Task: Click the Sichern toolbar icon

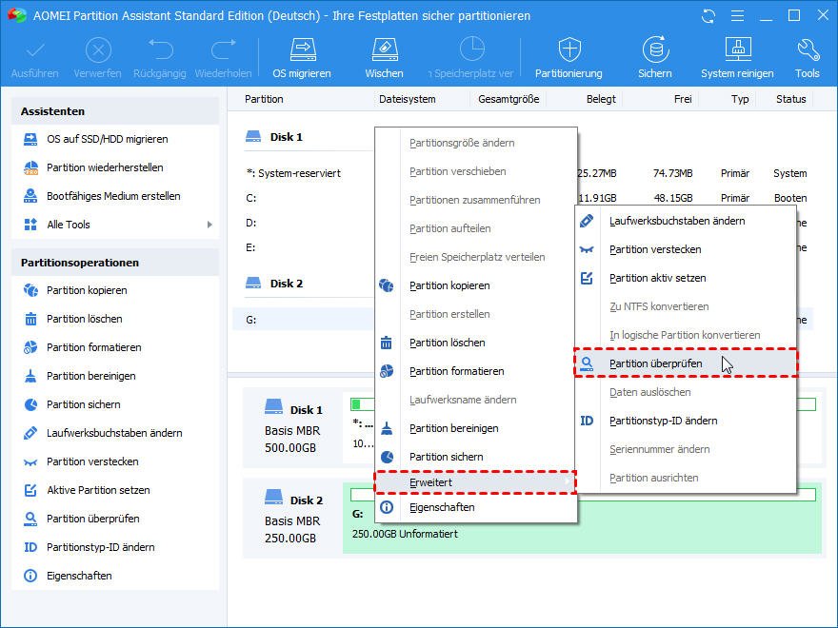Action: pos(655,51)
